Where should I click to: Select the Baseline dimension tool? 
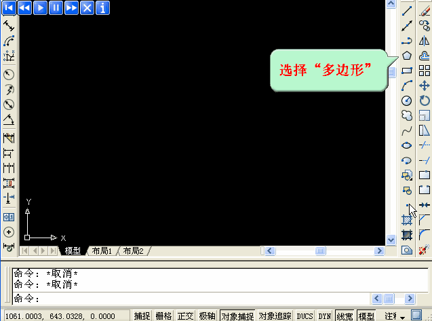(9, 153)
